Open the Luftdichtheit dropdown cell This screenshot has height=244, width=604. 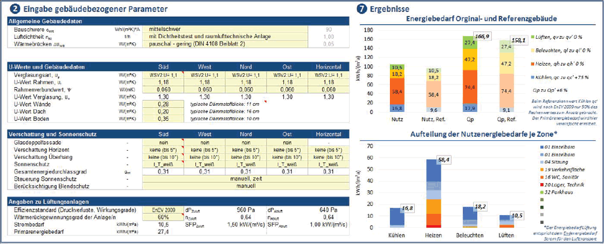tap(225, 37)
